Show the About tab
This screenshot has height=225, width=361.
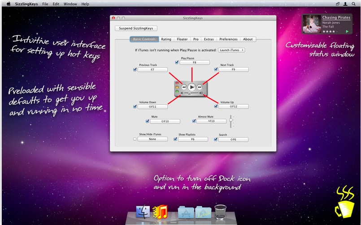(x=248, y=39)
